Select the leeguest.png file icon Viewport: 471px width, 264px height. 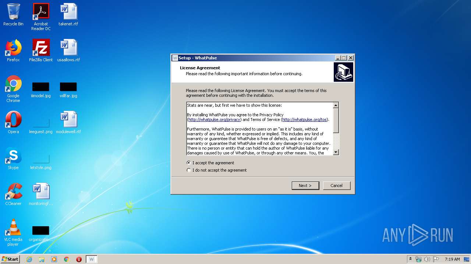(x=41, y=126)
